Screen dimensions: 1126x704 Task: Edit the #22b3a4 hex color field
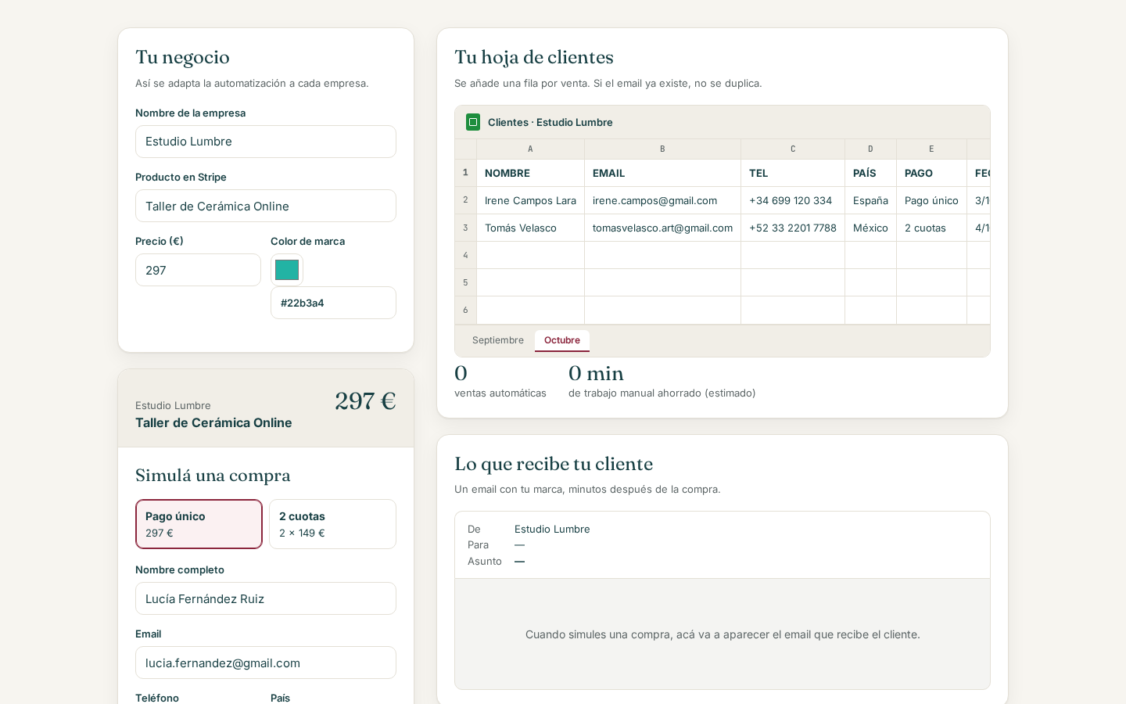pos(333,303)
